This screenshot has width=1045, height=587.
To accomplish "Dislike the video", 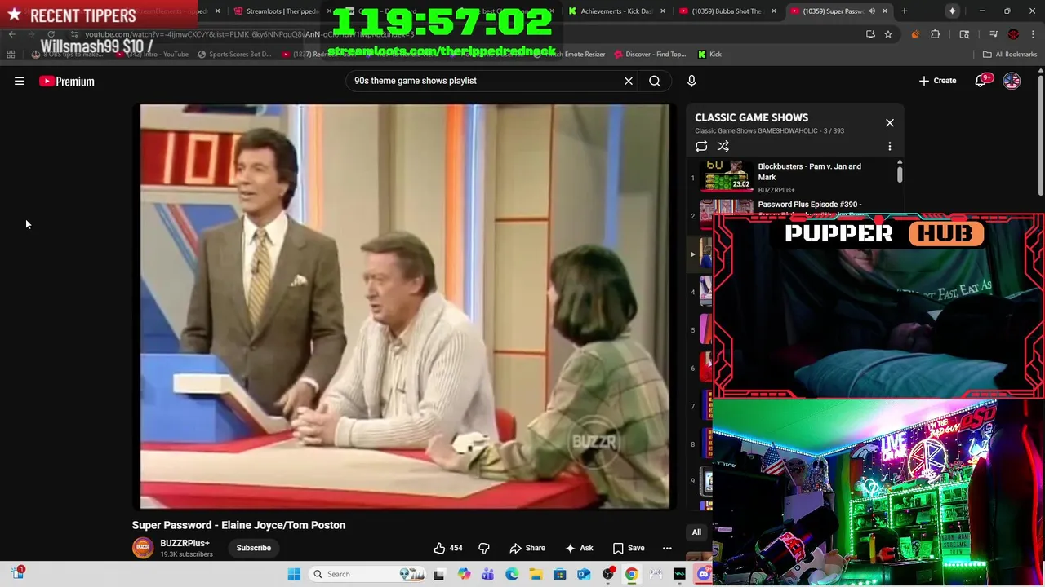I will click(483, 548).
